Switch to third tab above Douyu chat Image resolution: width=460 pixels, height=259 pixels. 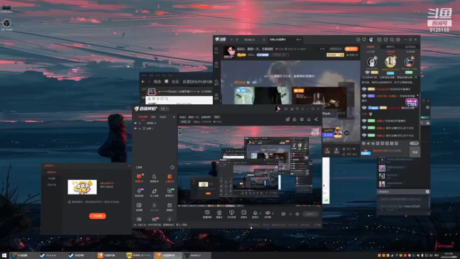click(410, 47)
